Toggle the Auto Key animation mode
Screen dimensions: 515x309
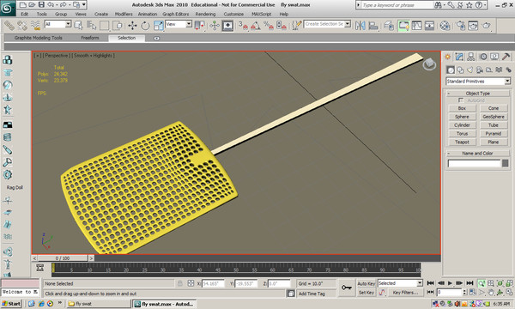(367, 283)
